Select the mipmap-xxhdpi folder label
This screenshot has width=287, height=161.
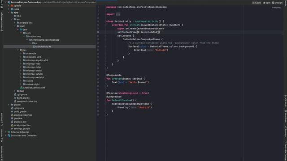[x=35, y=74]
